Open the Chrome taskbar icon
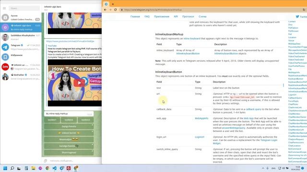The width and height of the screenshot is (307, 172). (x=47, y=168)
